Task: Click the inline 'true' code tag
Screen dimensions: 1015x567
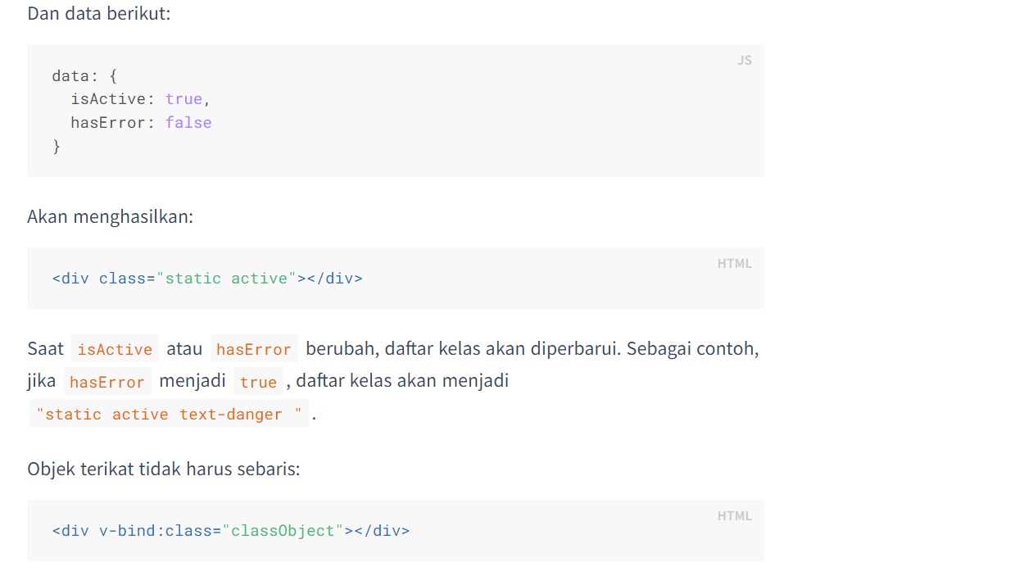Action: tap(259, 382)
